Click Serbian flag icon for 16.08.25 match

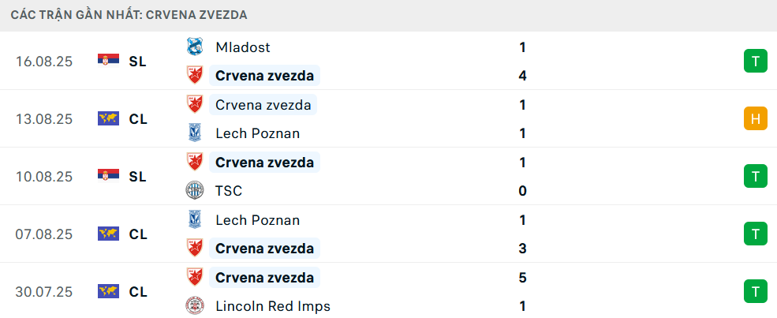(108, 61)
